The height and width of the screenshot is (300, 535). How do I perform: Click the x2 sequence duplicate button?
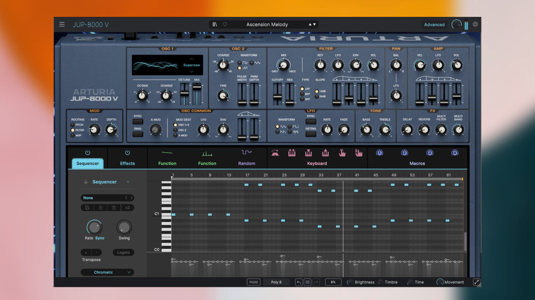tap(127, 207)
